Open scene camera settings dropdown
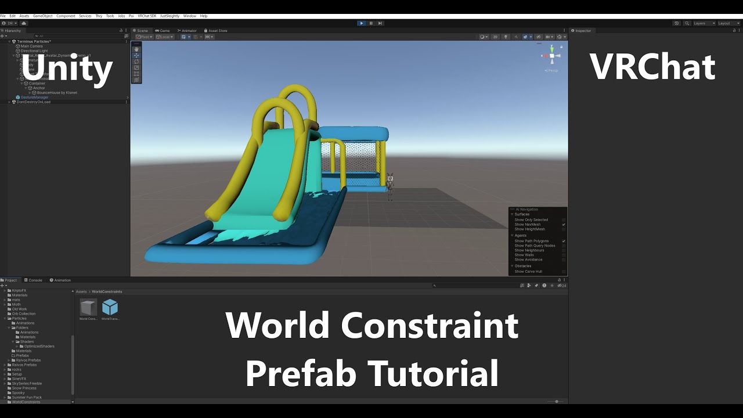 coord(549,37)
